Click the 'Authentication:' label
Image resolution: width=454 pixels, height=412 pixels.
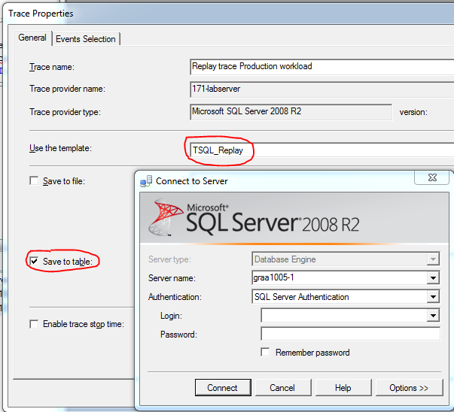click(175, 297)
